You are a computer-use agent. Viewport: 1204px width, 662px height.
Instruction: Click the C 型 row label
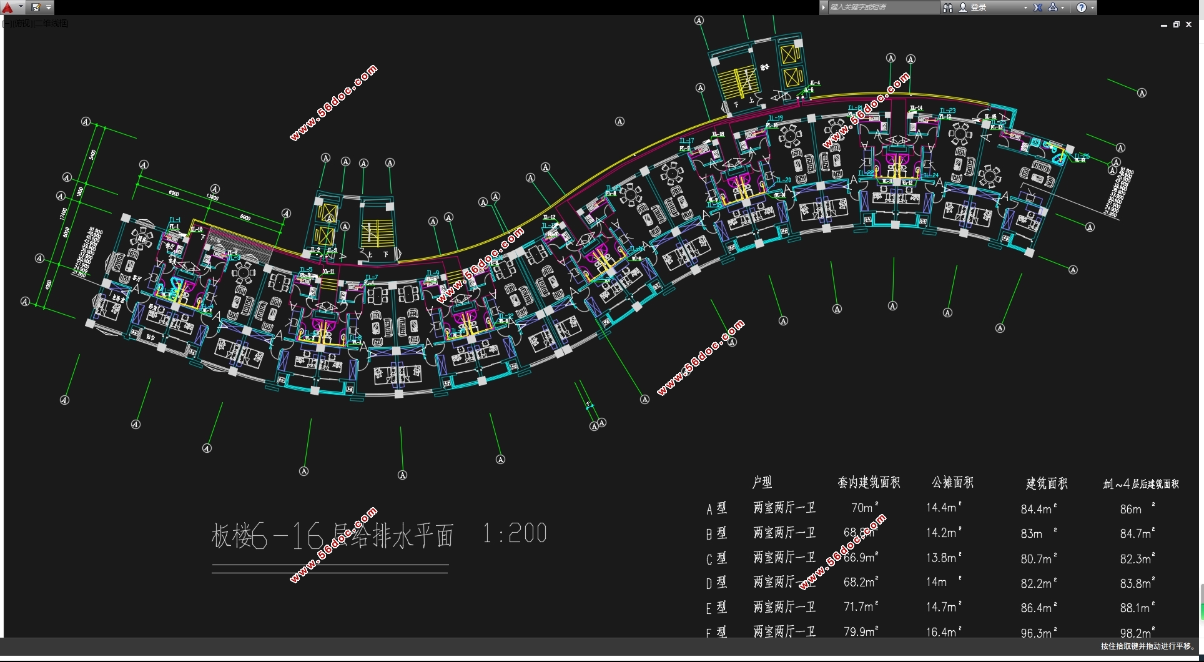[x=716, y=558]
